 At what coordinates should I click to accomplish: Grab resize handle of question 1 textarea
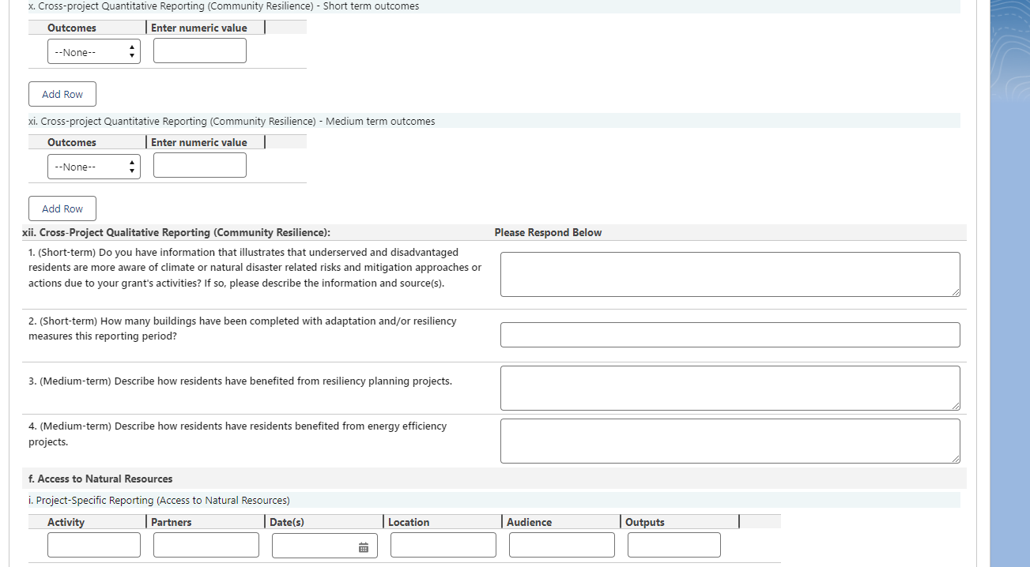click(x=956, y=292)
